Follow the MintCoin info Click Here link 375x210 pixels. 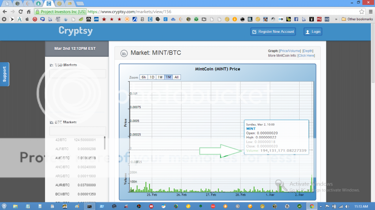306,56
